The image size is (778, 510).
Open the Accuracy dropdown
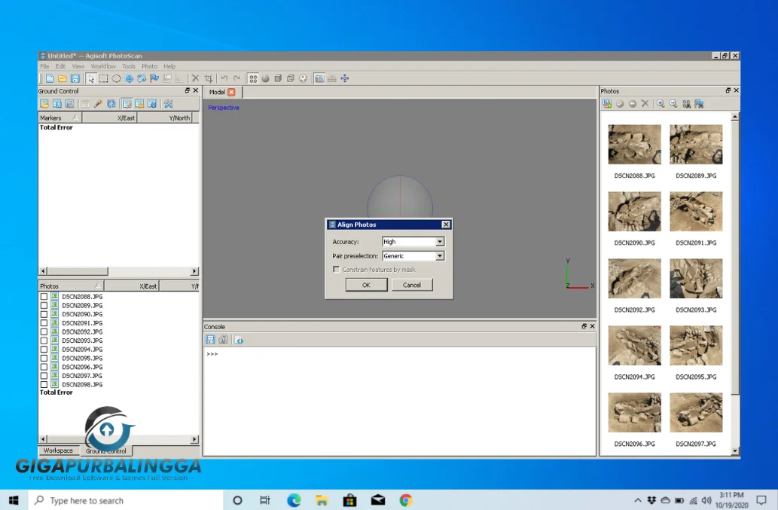(x=440, y=242)
